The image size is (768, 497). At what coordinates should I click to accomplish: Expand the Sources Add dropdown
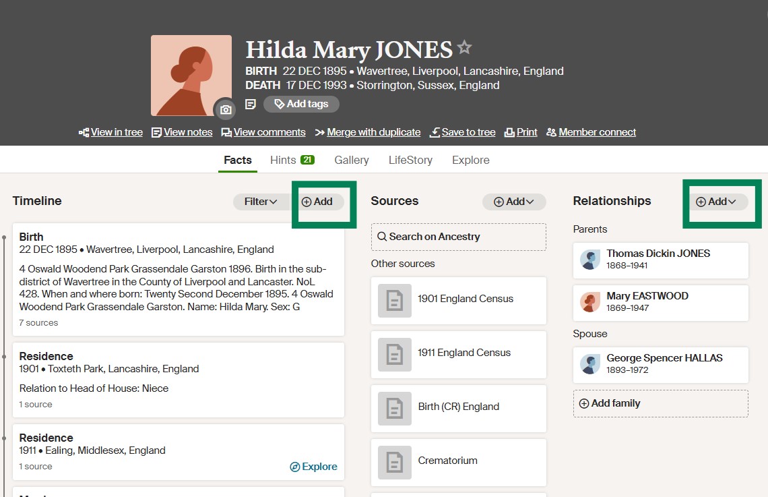pos(514,202)
